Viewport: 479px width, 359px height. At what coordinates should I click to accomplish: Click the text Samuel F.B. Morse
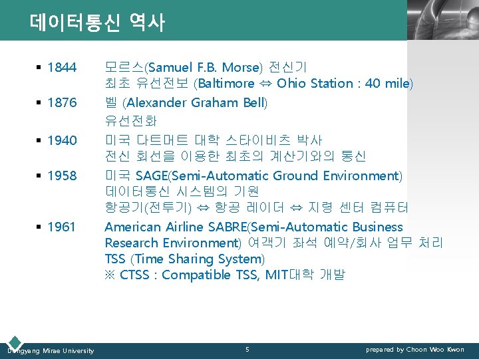tap(203, 67)
